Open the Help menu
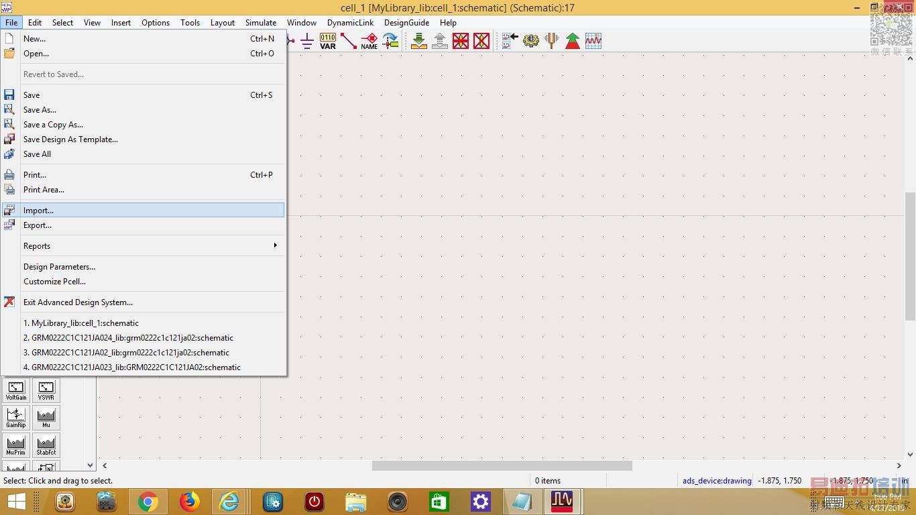The width and height of the screenshot is (916, 515). 448,22
